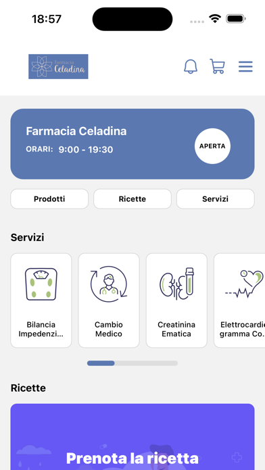
Task: Switch to the Ricette tab
Action: coord(132,199)
